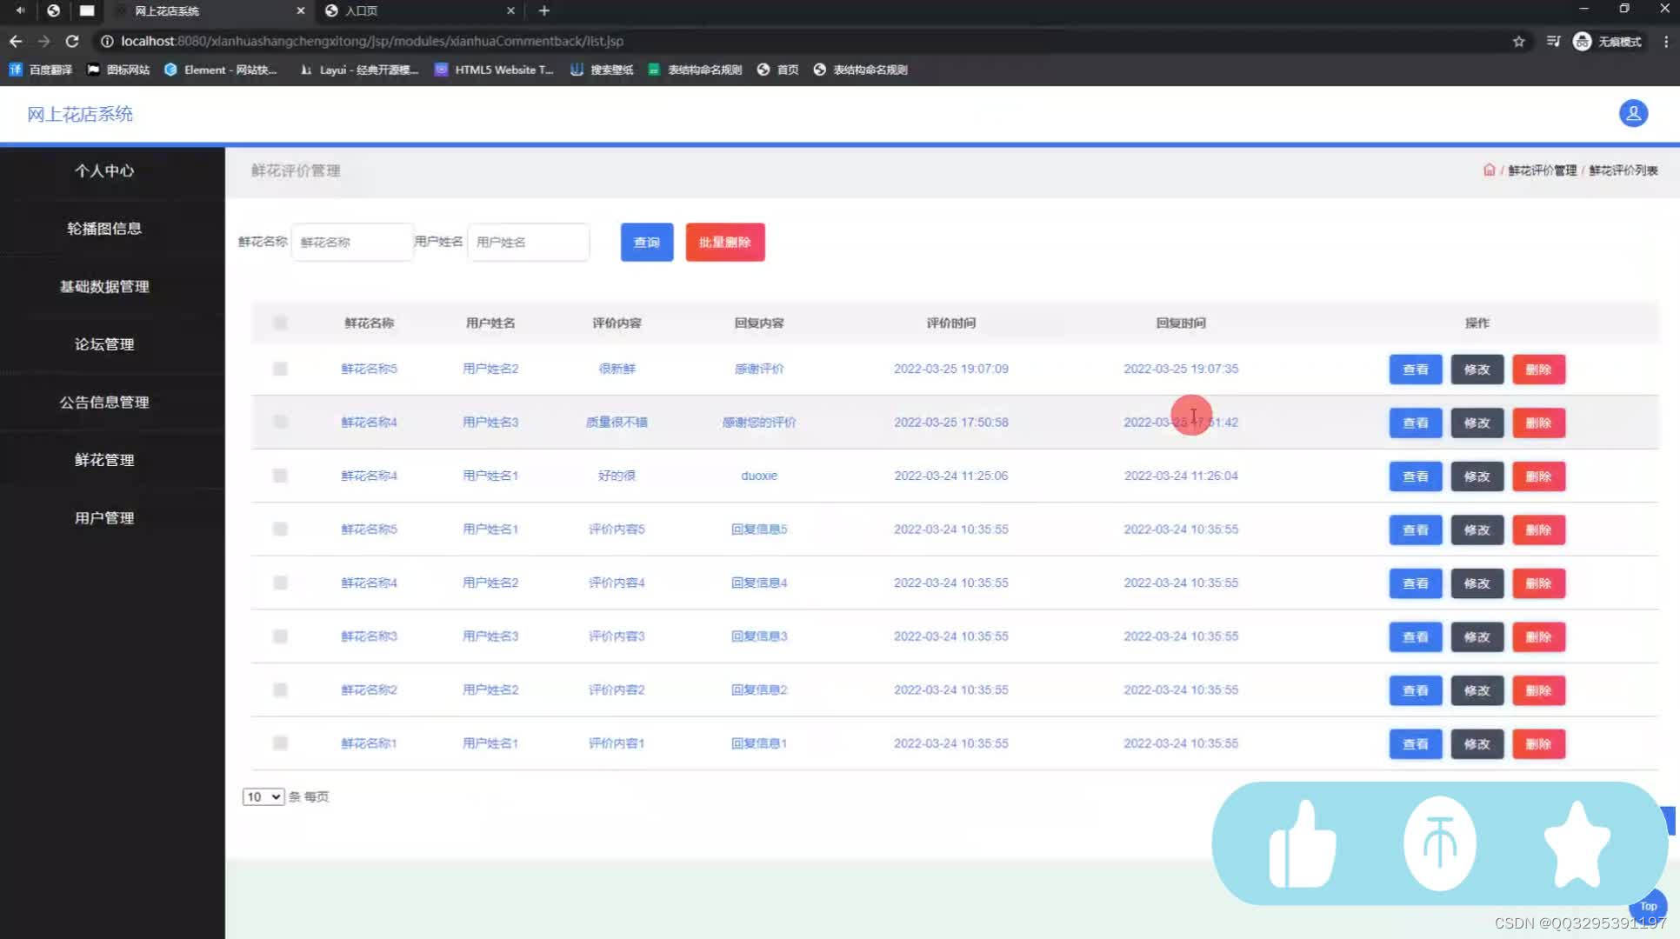Click the browser address bar URL
Image resolution: width=1680 pixels, height=939 pixels.
coord(372,41)
